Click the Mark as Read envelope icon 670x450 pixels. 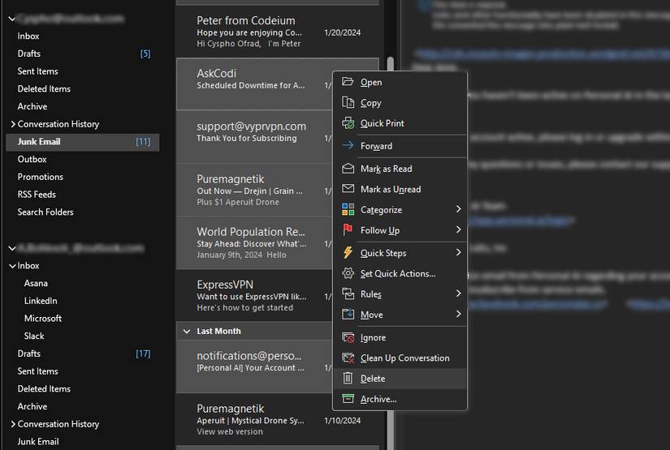click(348, 169)
